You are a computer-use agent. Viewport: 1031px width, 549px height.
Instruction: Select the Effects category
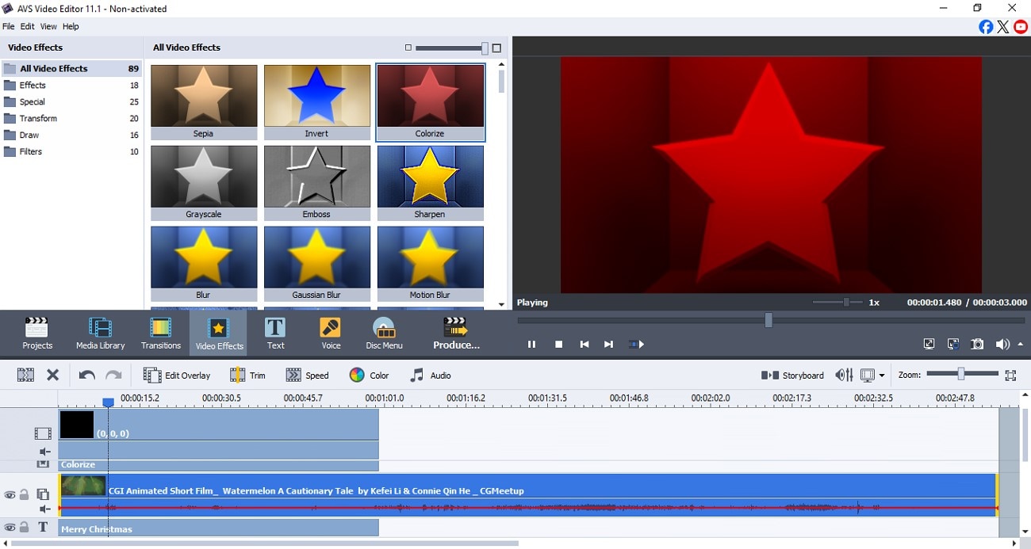(71, 86)
